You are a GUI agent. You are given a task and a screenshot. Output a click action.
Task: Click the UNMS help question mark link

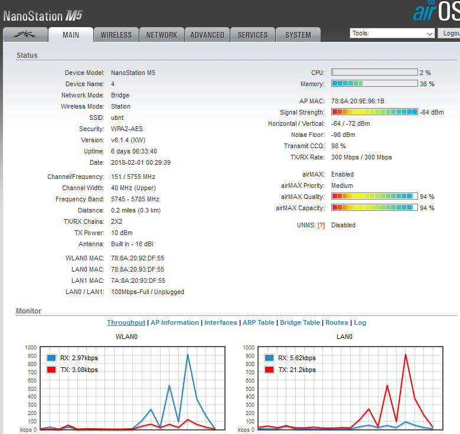point(321,225)
